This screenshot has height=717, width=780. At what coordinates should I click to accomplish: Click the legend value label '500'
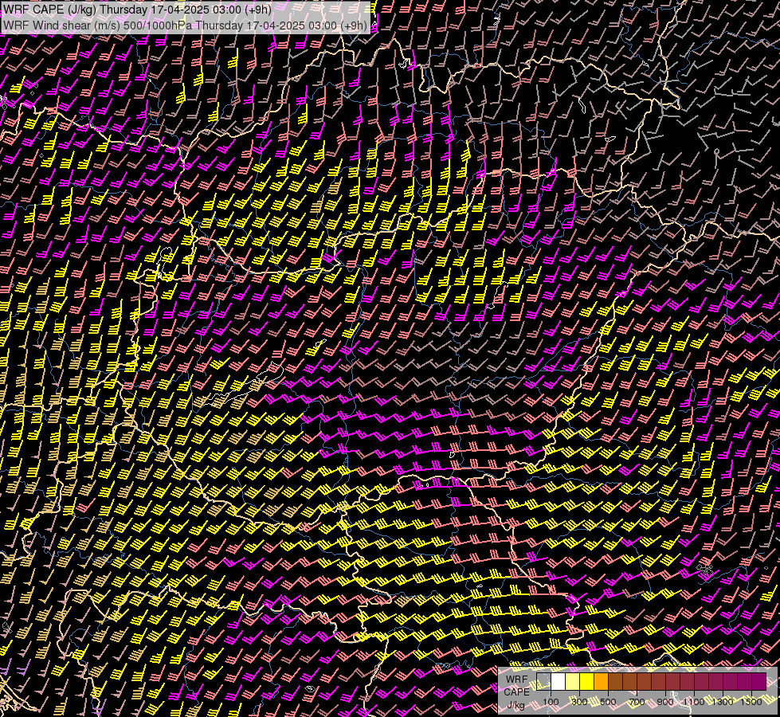[608, 702]
